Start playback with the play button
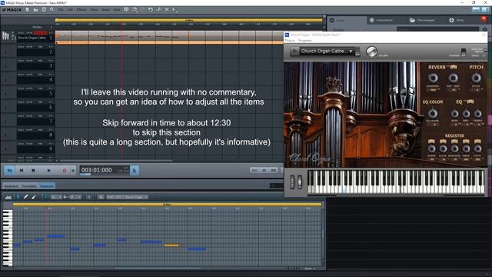 [48, 170]
